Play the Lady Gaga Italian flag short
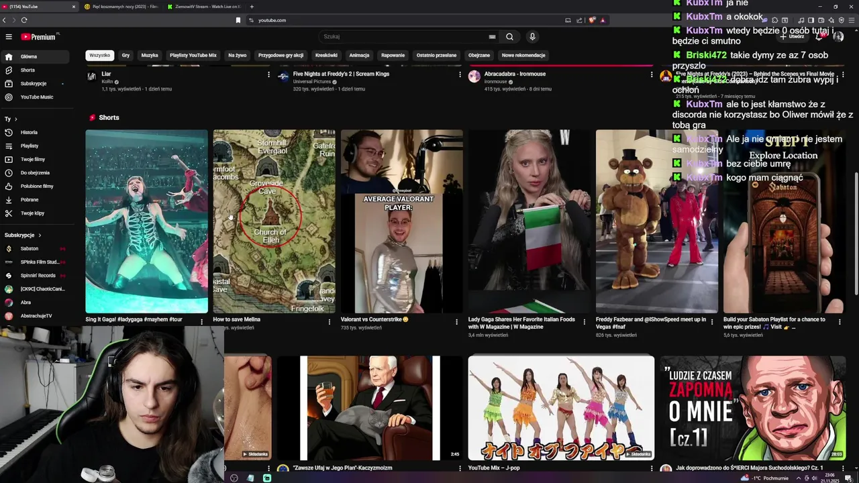The height and width of the screenshot is (483, 859). 529,221
